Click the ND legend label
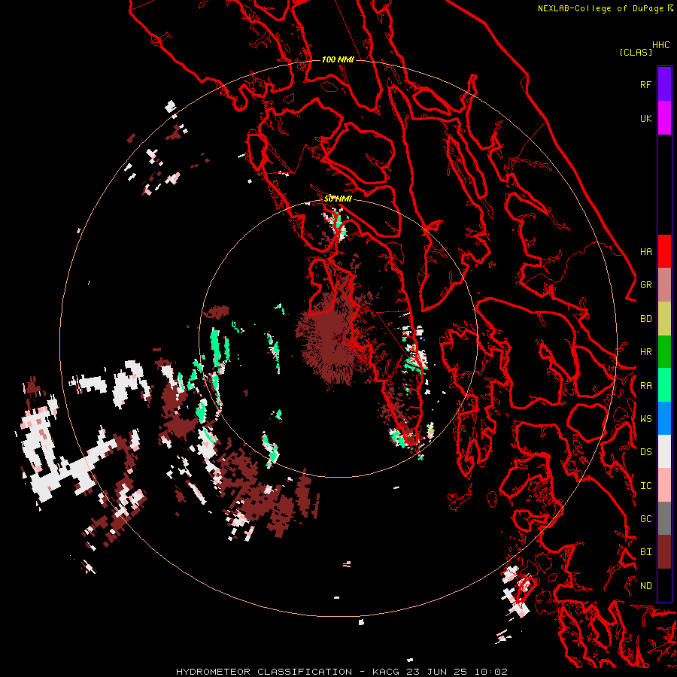Image resolution: width=677 pixels, height=677 pixels. (645, 586)
